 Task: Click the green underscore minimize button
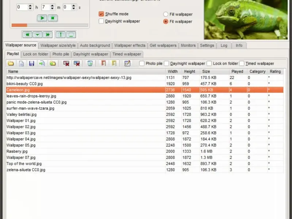tap(71, 35)
